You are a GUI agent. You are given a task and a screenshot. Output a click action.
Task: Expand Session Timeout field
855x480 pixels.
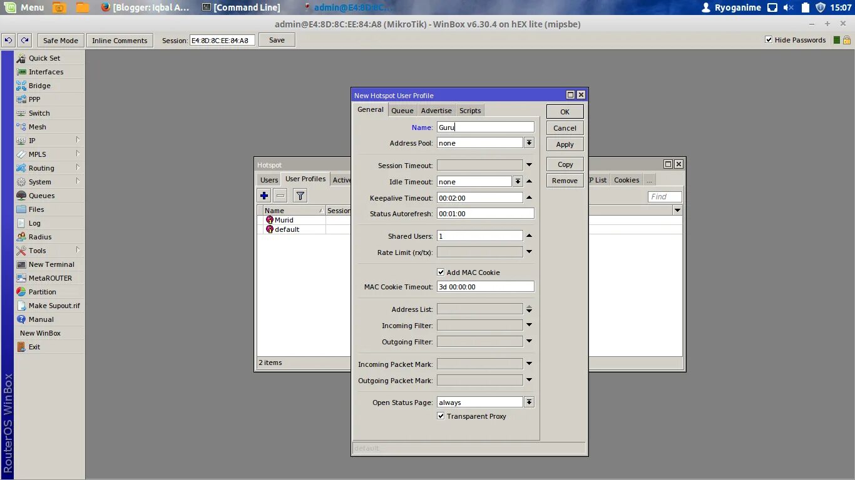click(529, 166)
